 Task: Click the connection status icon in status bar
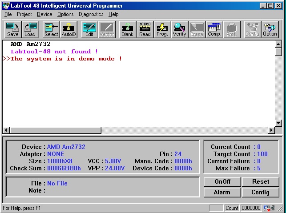269,208
